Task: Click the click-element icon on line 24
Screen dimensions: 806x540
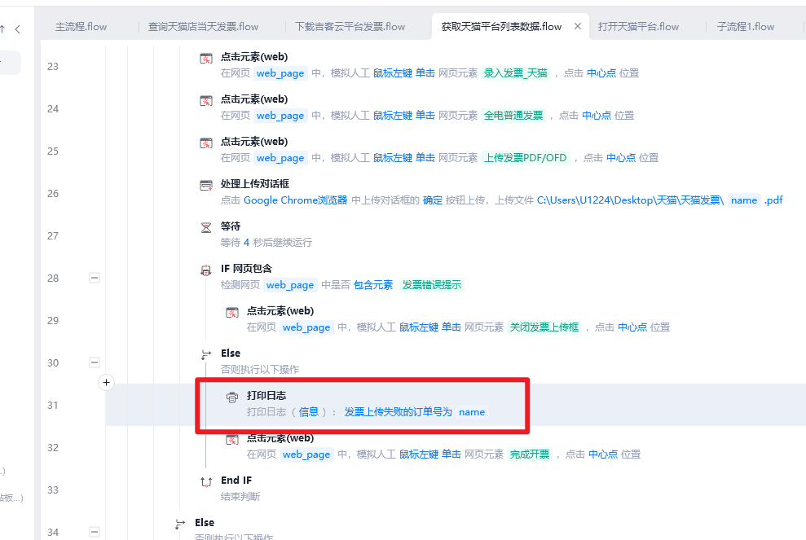Action: 206,101
